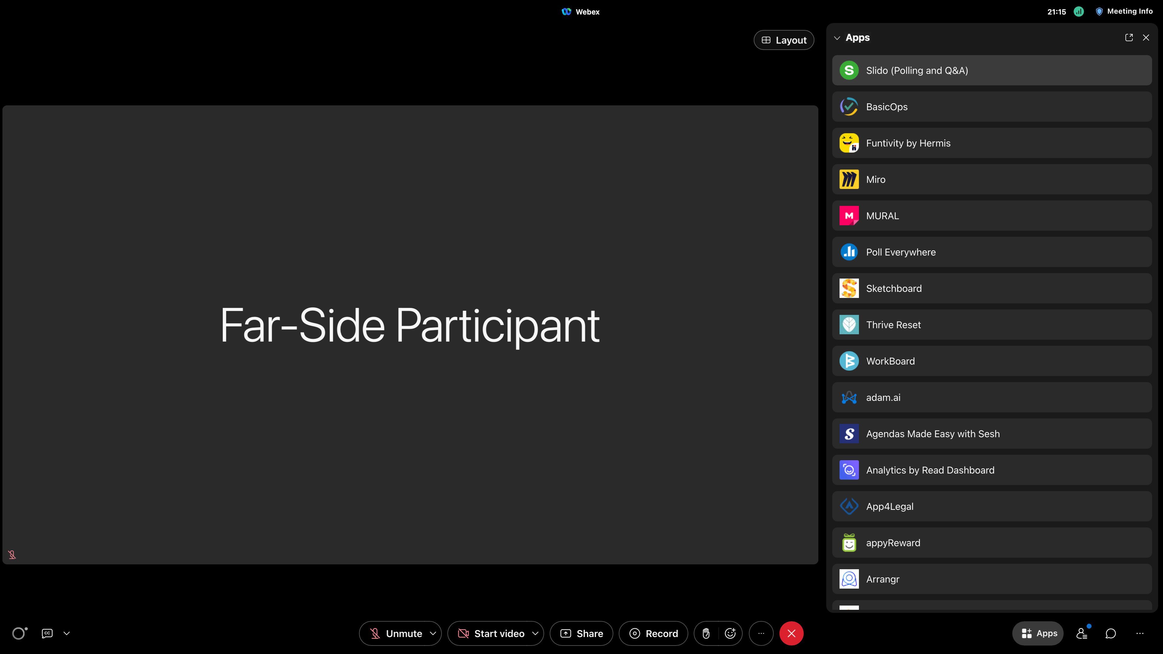The width and height of the screenshot is (1163, 654).
Task: Open the Apps launcher button
Action: (x=1038, y=633)
